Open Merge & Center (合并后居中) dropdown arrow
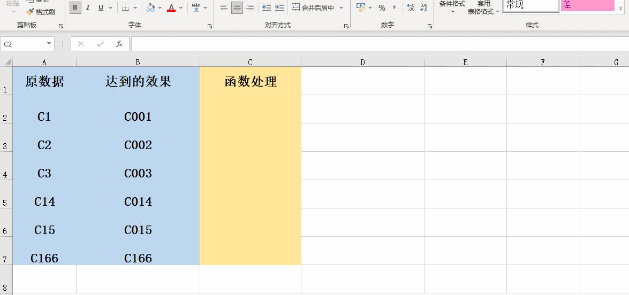This screenshot has height=295, width=629. tap(341, 7)
